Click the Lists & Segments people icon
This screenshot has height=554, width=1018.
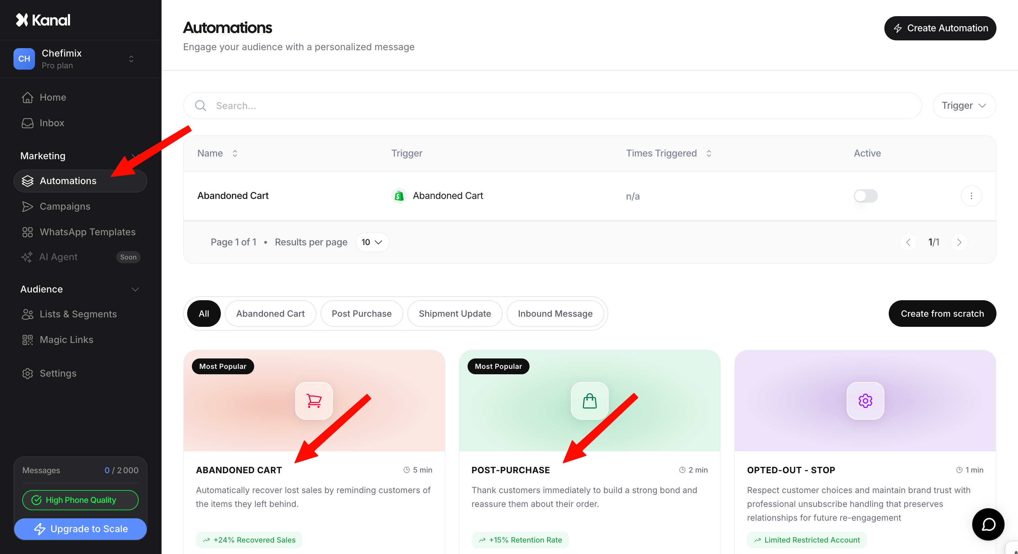click(27, 314)
